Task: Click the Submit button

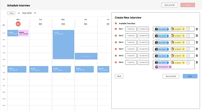Action: coord(188,5)
